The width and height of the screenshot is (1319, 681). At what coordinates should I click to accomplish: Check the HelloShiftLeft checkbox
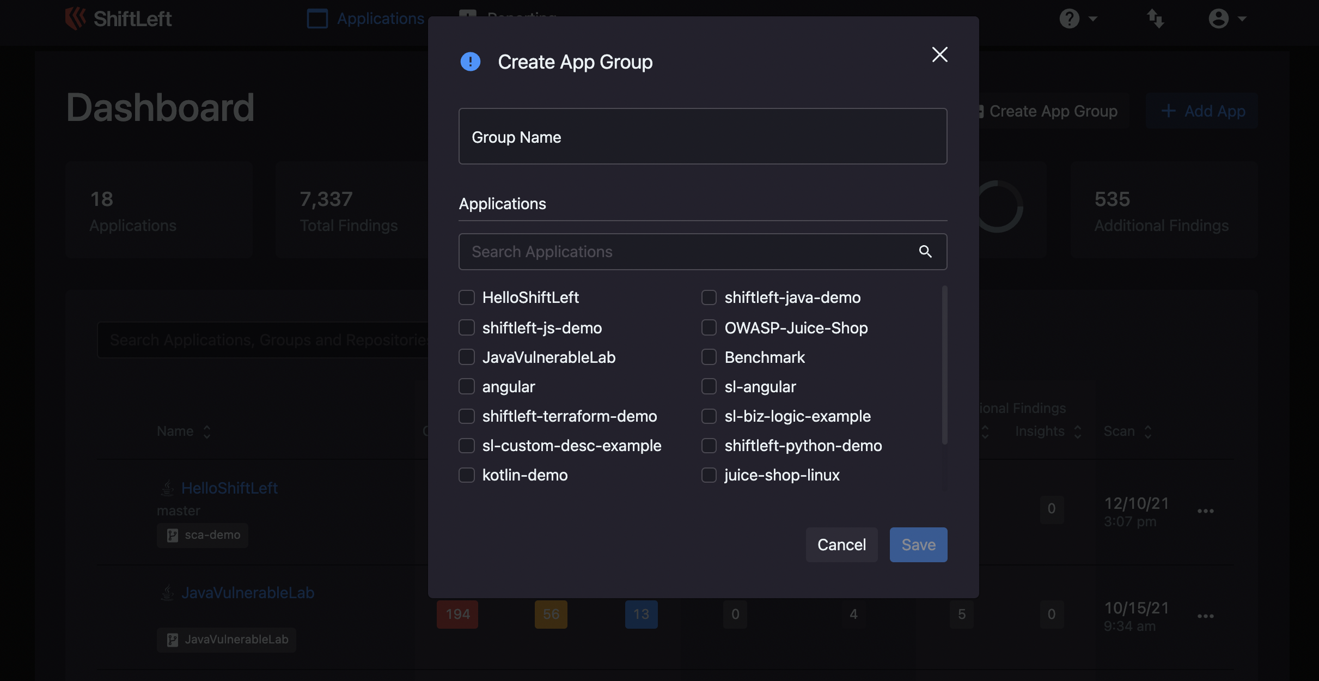coord(467,297)
